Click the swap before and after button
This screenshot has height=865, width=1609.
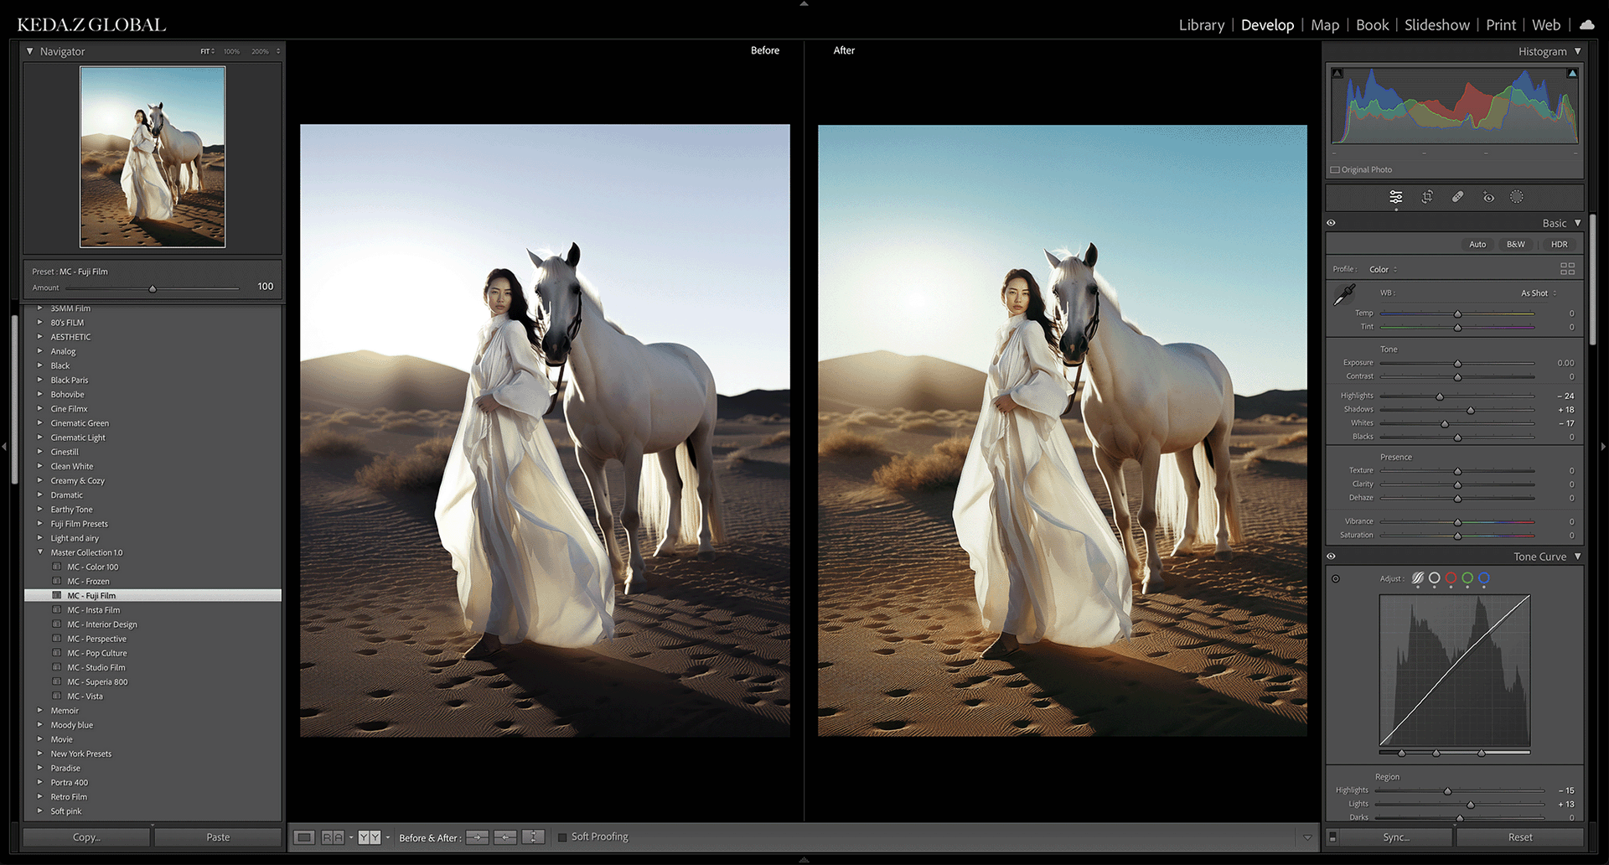533,837
